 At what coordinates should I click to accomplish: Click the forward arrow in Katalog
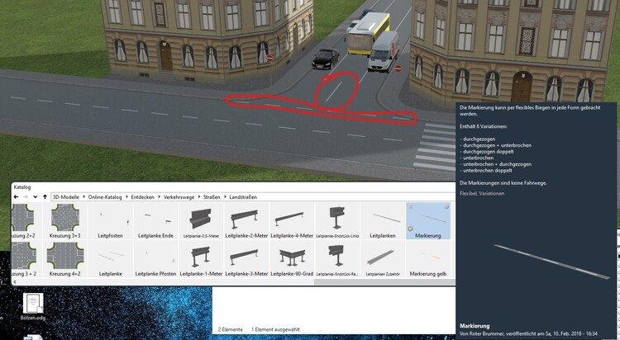(x=26, y=196)
